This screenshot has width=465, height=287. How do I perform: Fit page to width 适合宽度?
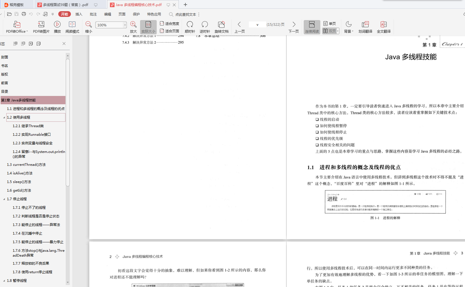pos(170,23)
